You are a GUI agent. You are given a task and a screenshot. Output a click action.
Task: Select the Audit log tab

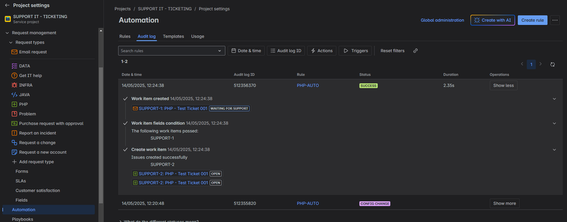point(146,36)
